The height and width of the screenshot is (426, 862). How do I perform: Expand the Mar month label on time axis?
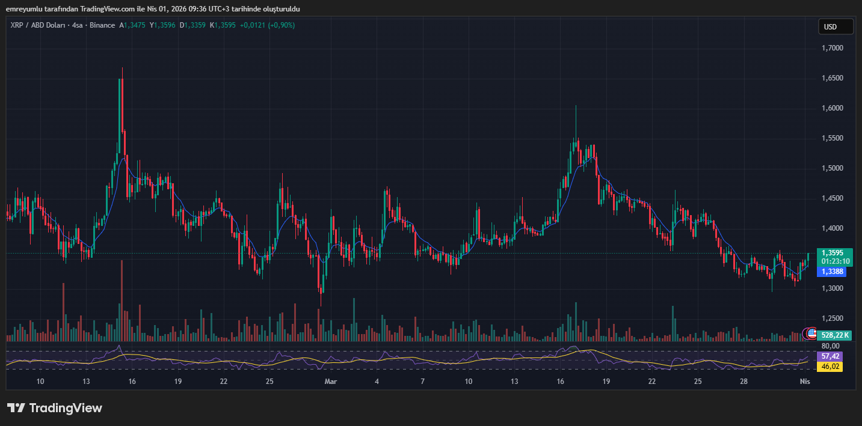(x=330, y=381)
